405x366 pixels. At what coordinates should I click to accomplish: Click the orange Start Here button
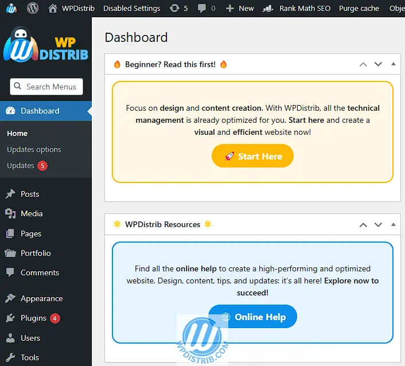point(252,155)
